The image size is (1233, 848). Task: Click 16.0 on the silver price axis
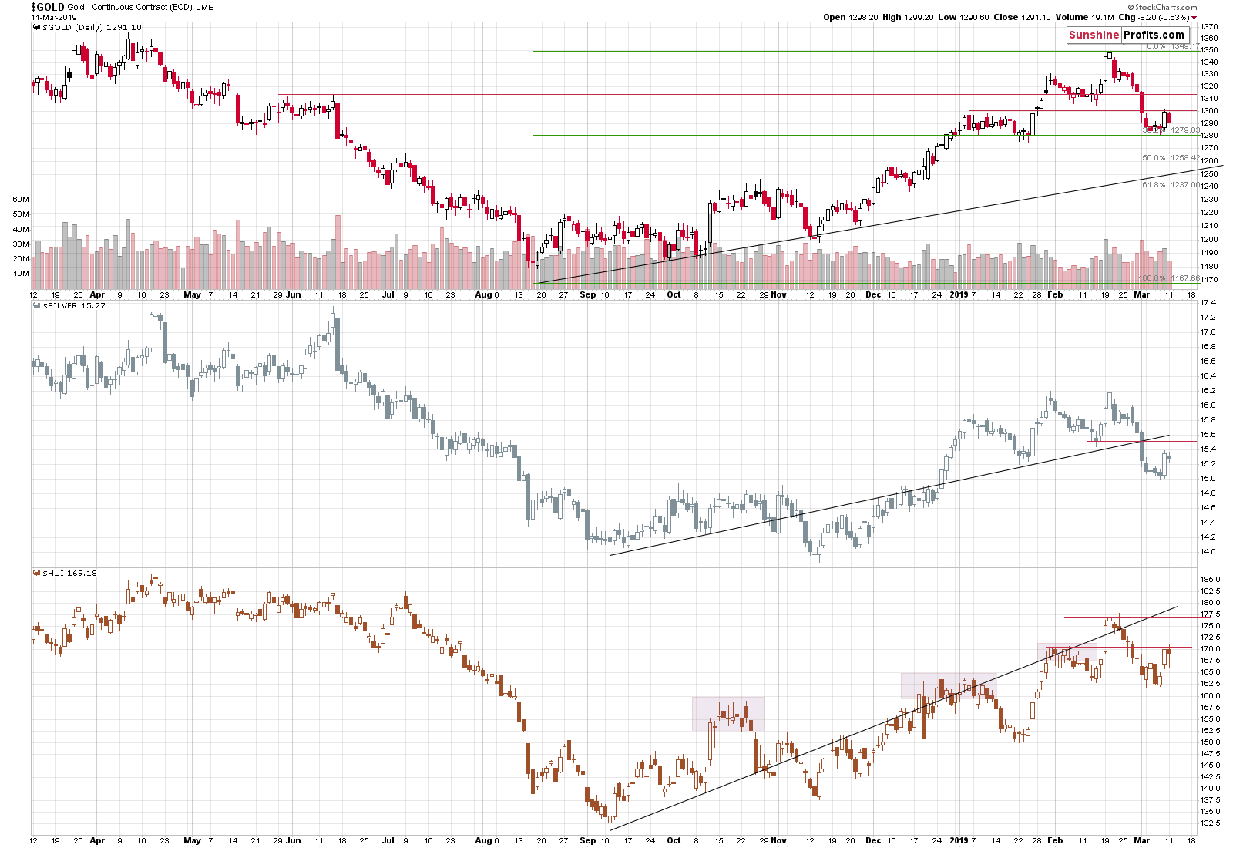[x=1208, y=405]
